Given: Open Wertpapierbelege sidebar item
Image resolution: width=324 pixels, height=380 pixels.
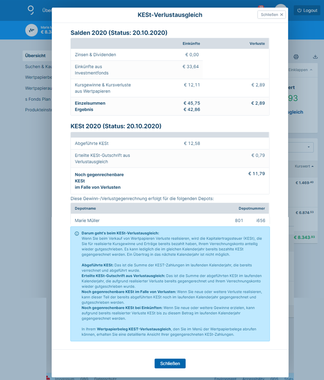Looking at the screenshot, I should coord(38,77).
